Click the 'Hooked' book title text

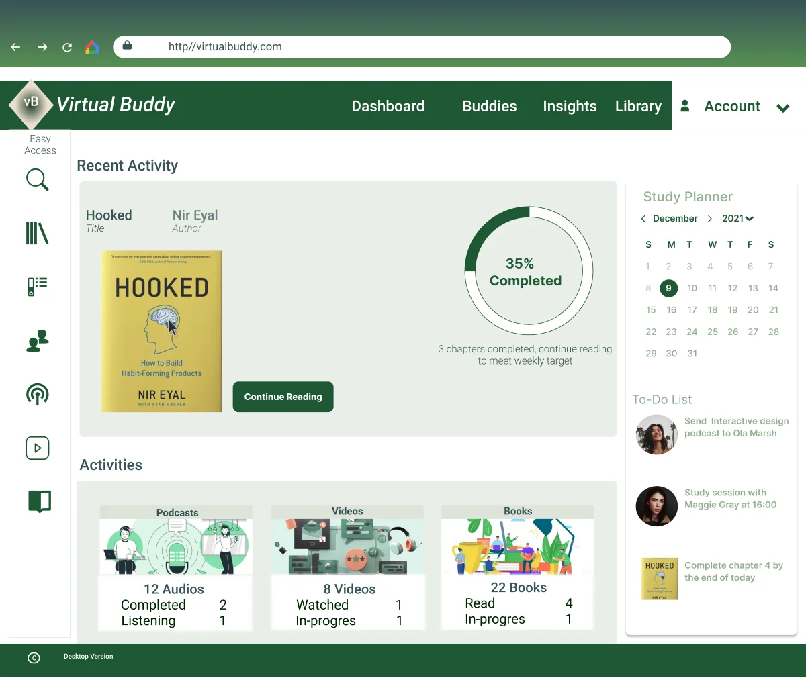[x=109, y=215]
